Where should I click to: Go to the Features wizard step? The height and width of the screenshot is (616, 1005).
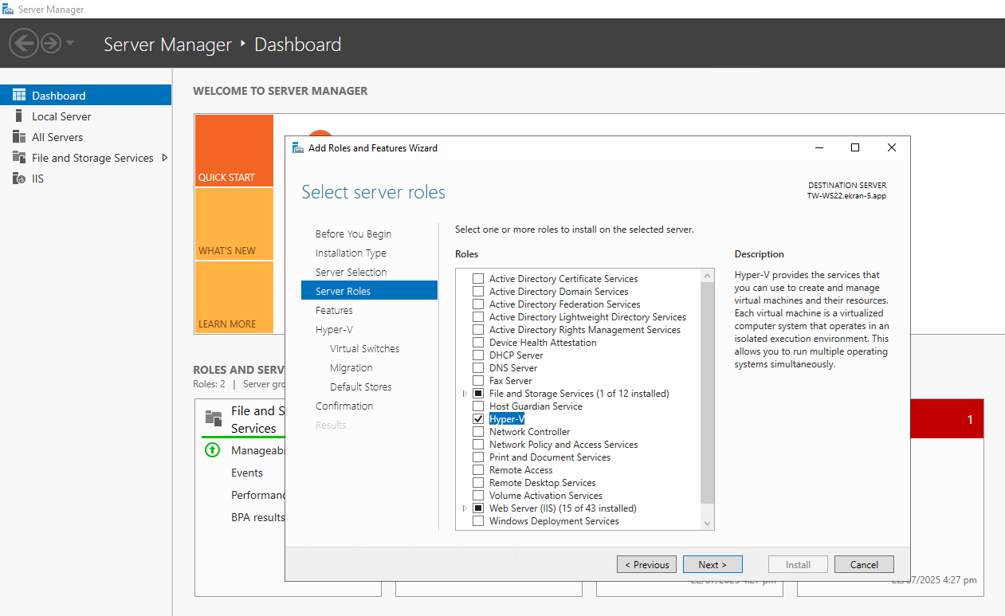click(x=334, y=311)
